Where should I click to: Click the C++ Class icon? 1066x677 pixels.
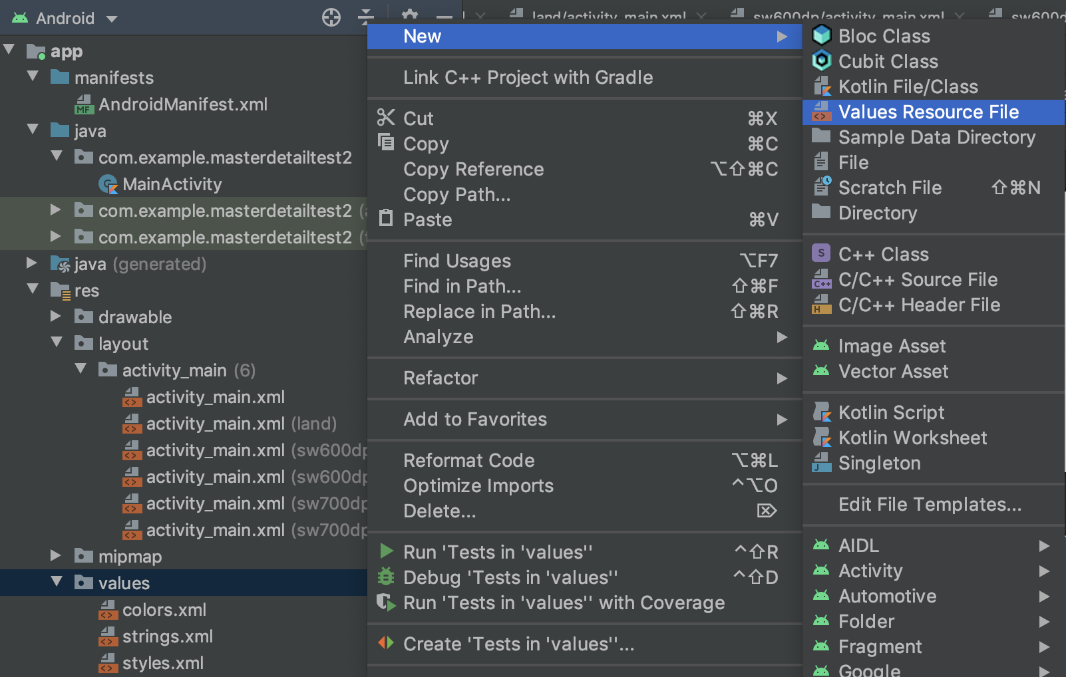(821, 253)
